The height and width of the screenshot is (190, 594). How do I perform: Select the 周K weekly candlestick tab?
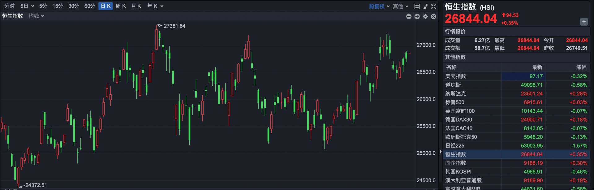click(x=121, y=6)
